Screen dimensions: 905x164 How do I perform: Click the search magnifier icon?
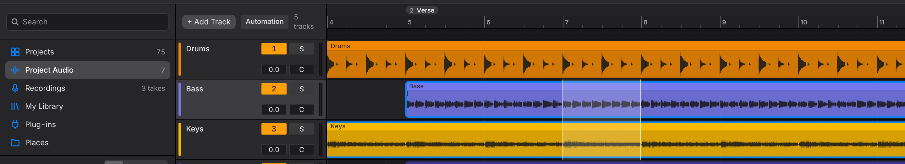point(15,22)
